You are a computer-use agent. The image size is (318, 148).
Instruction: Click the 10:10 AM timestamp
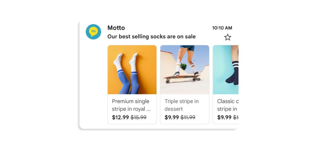[222, 28]
